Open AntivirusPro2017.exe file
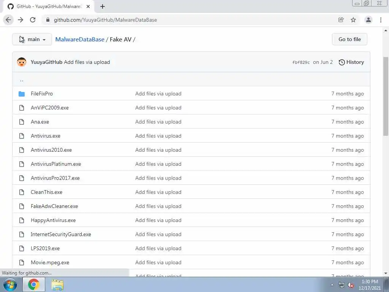389x292 pixels. pos(55,178)
